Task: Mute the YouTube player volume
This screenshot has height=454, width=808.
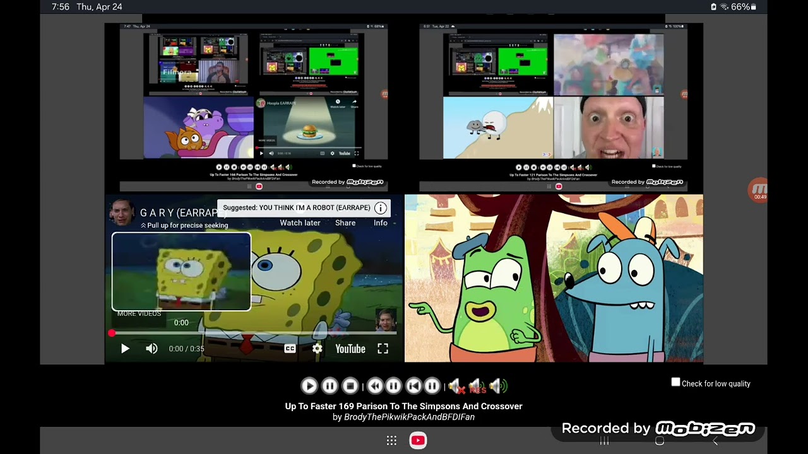Action: click(x=151, y=349)
